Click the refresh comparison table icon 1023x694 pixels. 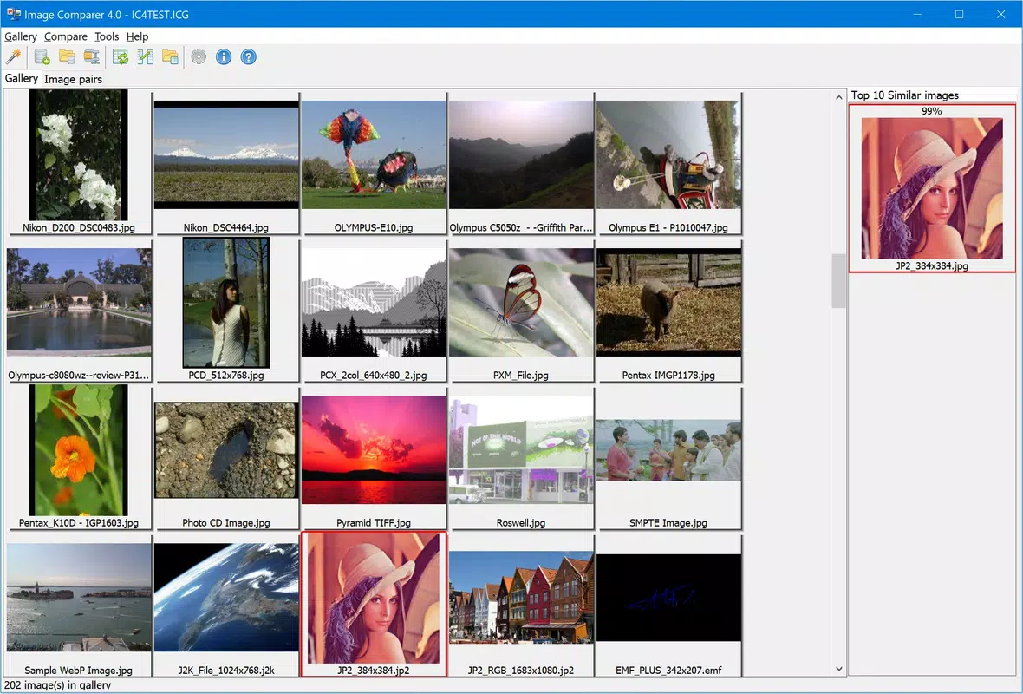tap(121, 56)
